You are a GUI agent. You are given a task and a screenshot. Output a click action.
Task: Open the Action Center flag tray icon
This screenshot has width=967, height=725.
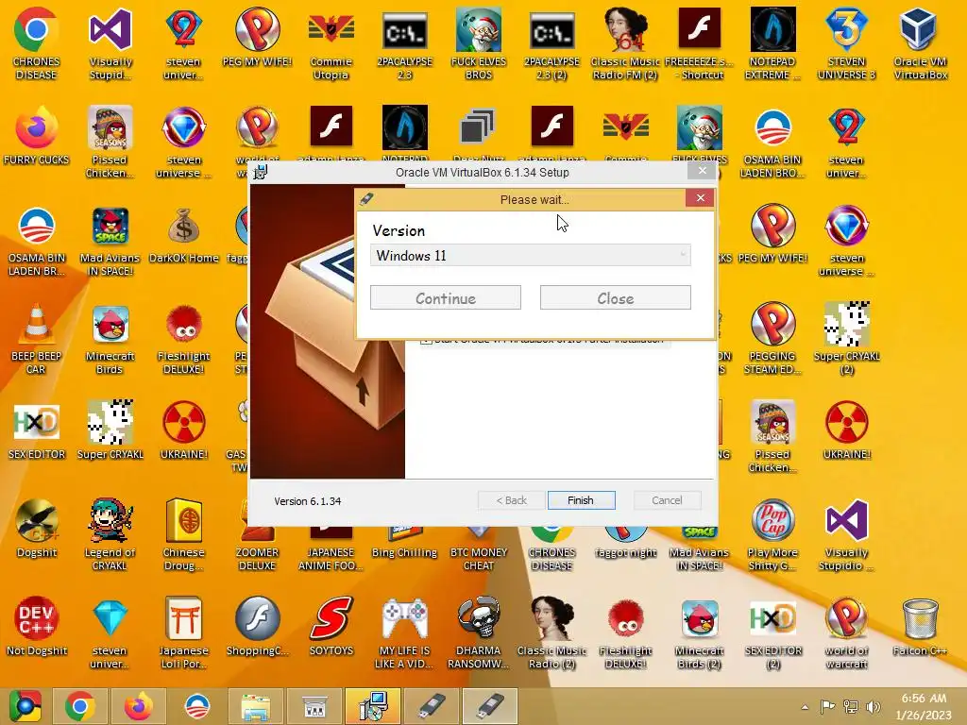click(x=827, y=706)
